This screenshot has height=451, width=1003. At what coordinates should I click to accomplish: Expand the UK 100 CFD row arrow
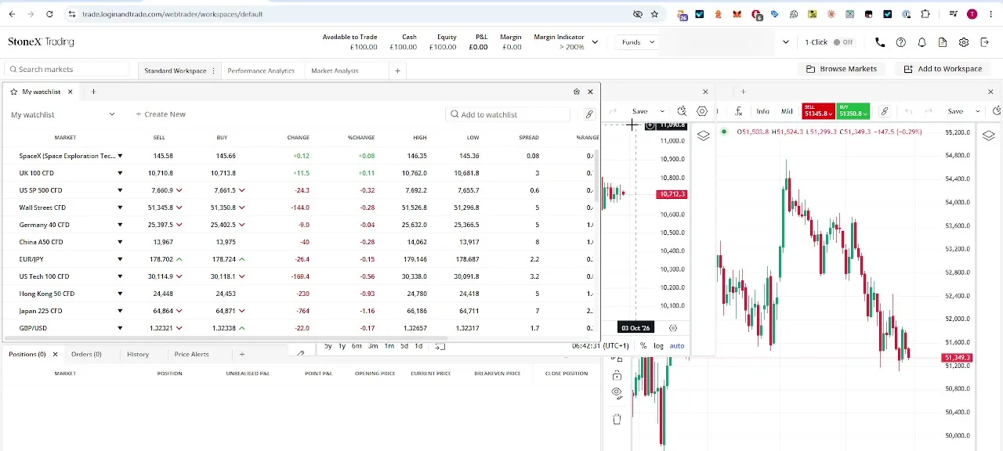coord(120,173)
